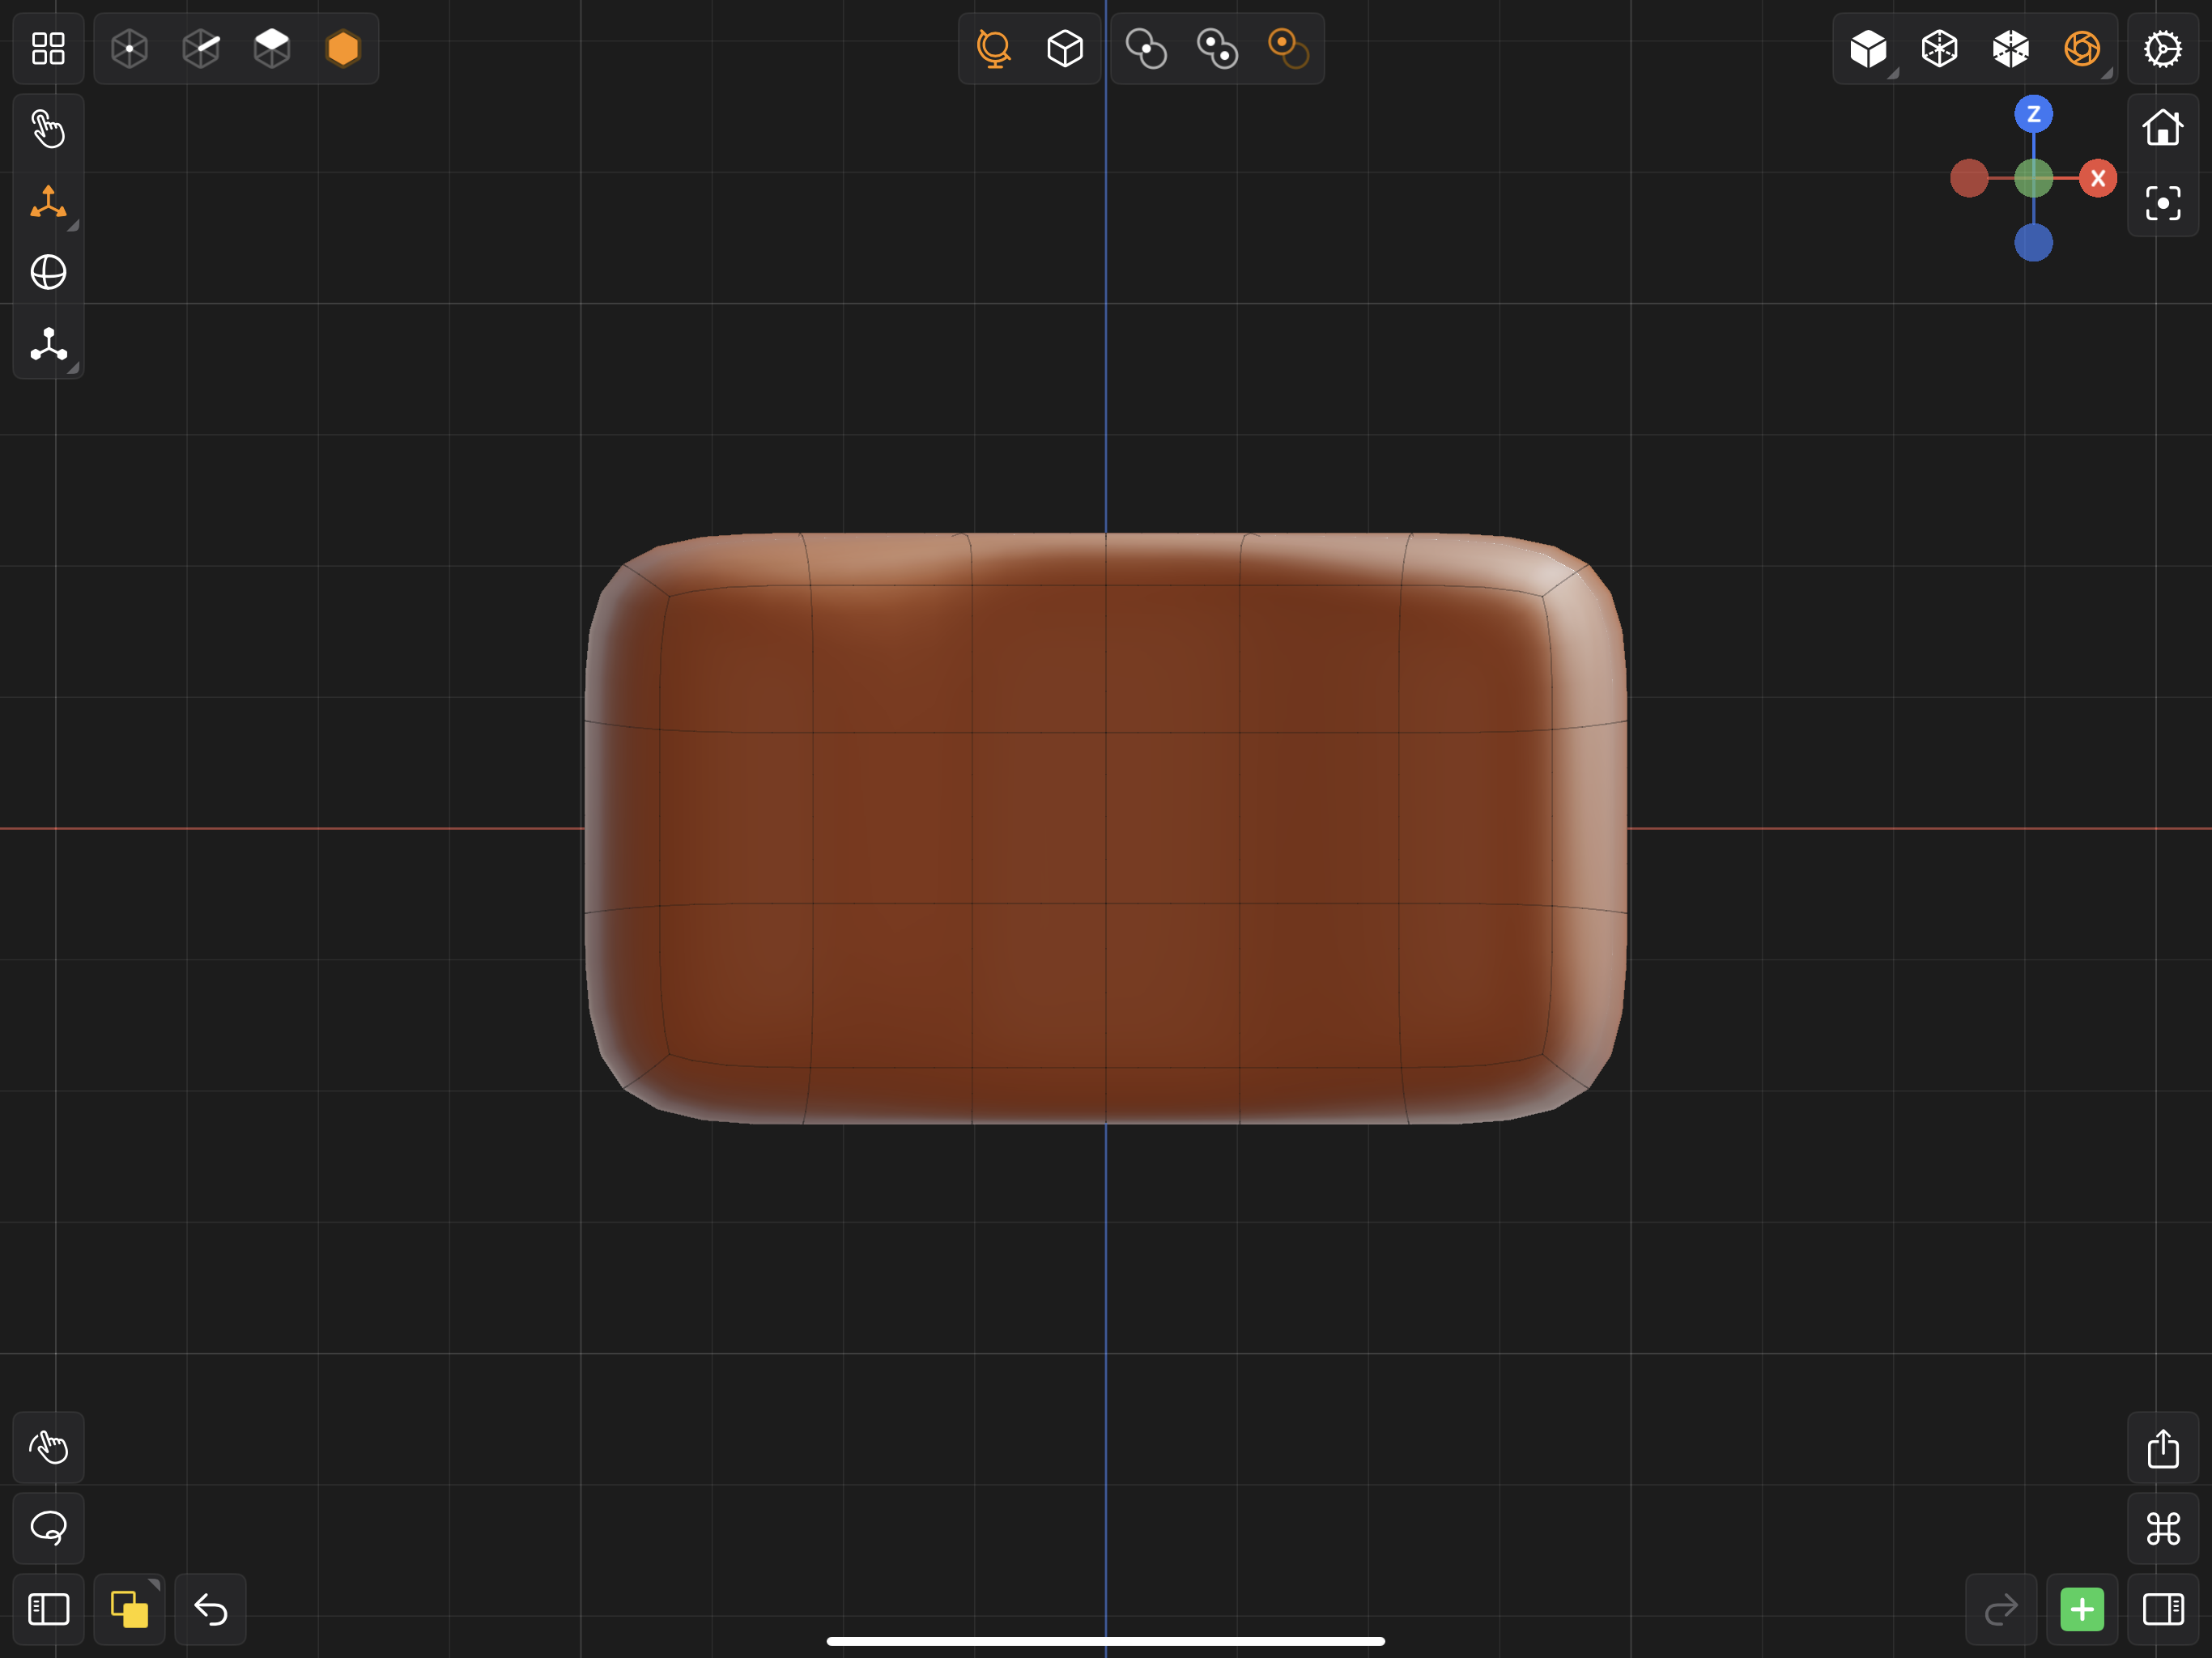
Task: Select the touch hand select tool
Action: pos(48,129)
